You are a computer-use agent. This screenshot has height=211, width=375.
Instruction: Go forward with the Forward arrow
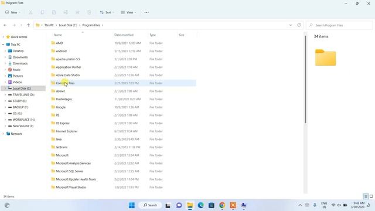coord(14,25)
